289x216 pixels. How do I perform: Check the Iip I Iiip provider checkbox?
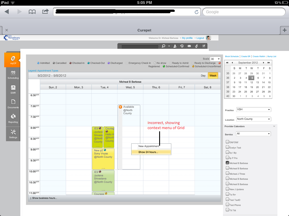click(x=227, y=152)
